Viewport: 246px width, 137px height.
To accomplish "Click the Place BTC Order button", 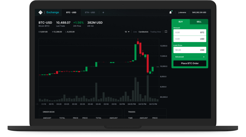I will [x=189, y=63].
